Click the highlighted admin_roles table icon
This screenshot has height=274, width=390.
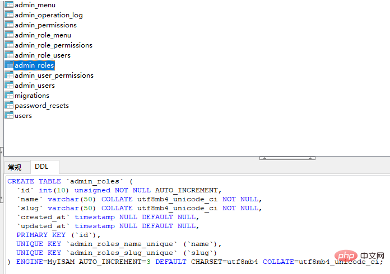(9, 65)
